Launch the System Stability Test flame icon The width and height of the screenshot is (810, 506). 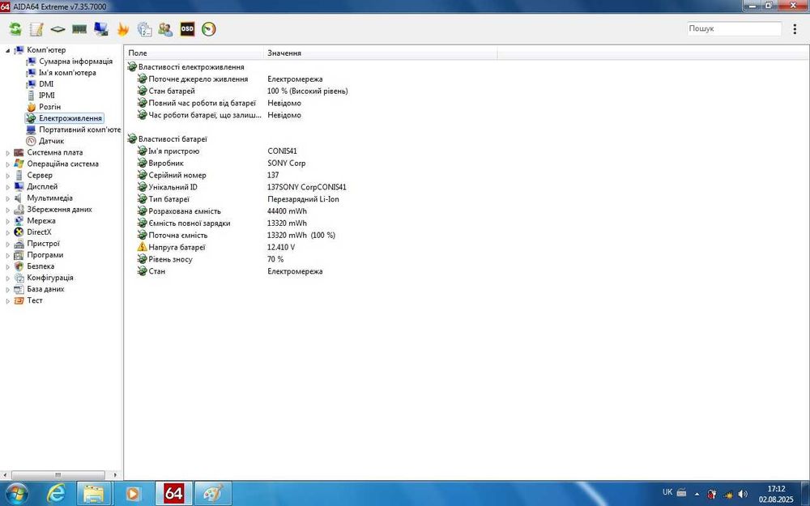(122, 29)
